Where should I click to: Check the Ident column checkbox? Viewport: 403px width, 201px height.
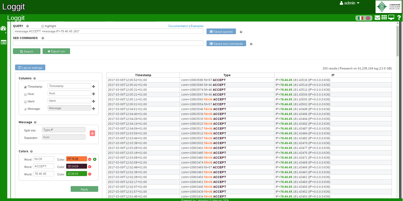pos(26,102)
